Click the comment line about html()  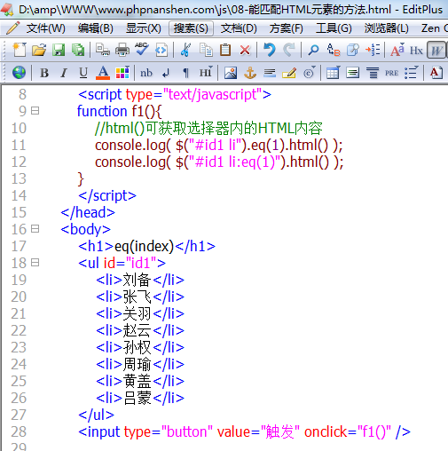coord(208,128)
